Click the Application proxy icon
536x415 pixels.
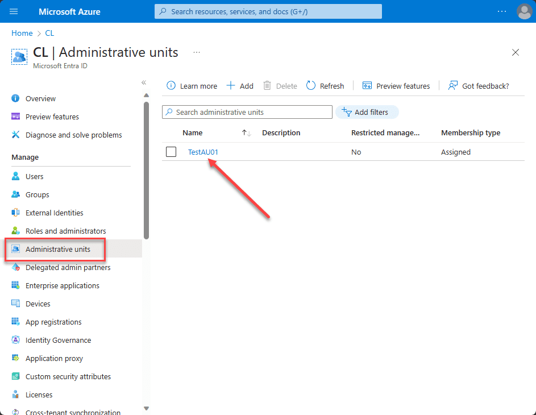pyautogui.click(x=15, y=358)
